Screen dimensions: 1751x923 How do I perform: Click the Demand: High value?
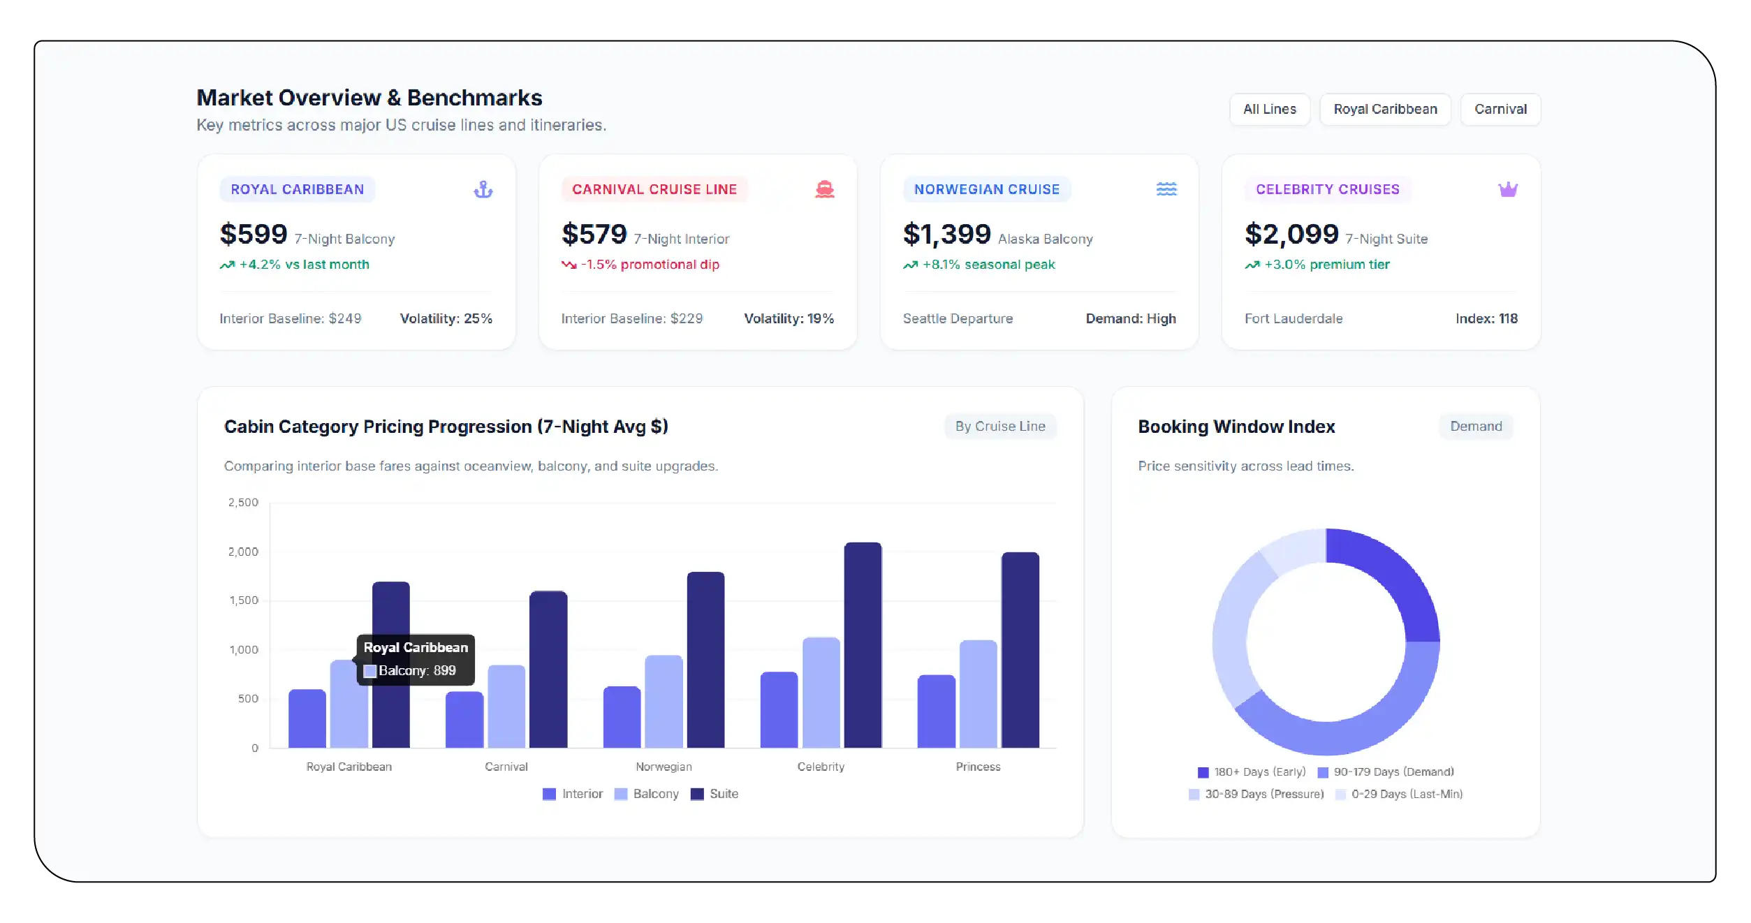tap(1131, 319)
